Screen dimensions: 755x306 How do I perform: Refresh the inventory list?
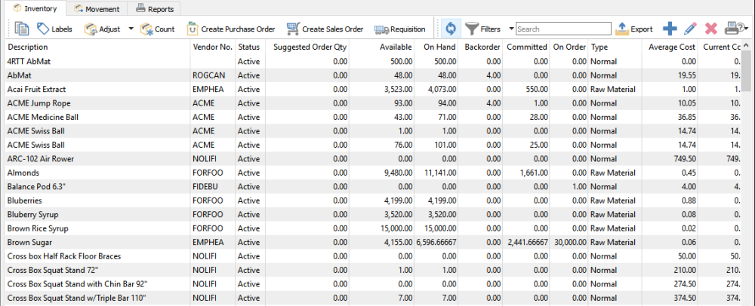click(x=451, y=29)
